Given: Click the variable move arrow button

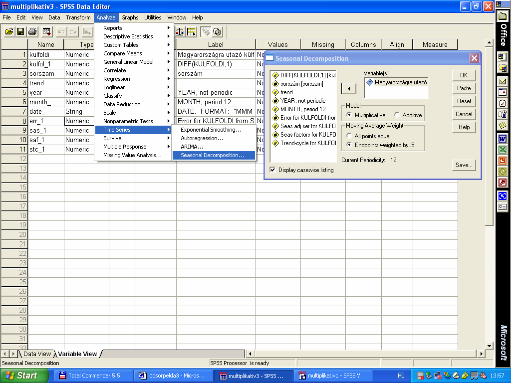Looking at the screenshot, I should point(349,88).
